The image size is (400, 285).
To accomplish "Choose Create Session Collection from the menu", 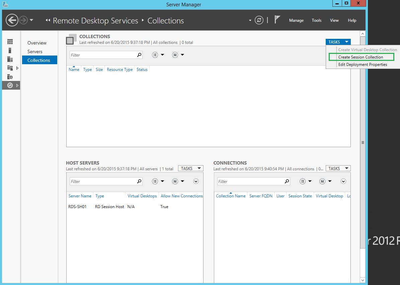I will point(361,57).
